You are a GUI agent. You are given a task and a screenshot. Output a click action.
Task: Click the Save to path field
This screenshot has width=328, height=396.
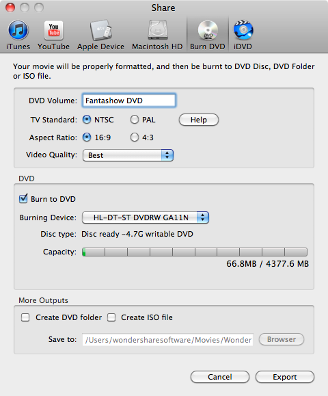point(167,340)
